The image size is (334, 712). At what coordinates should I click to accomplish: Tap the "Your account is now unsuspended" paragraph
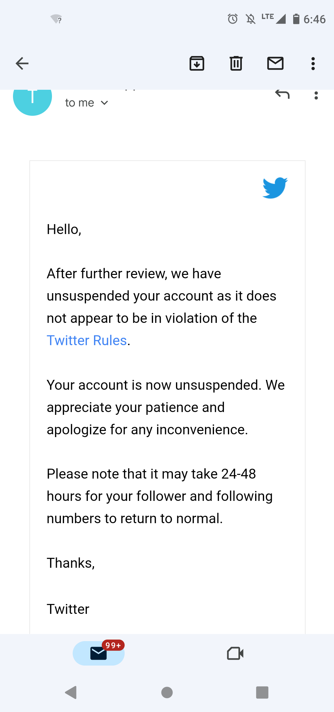(x=165, y=407)
